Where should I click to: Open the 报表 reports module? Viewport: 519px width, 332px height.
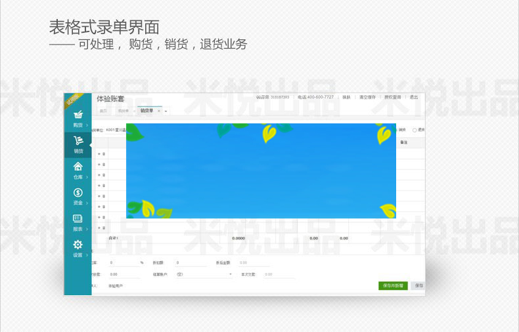tap(78, 222)
